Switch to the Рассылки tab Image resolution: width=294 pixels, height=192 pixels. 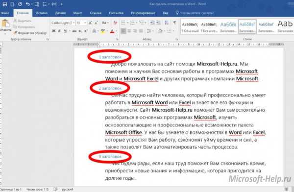point(116,13)
